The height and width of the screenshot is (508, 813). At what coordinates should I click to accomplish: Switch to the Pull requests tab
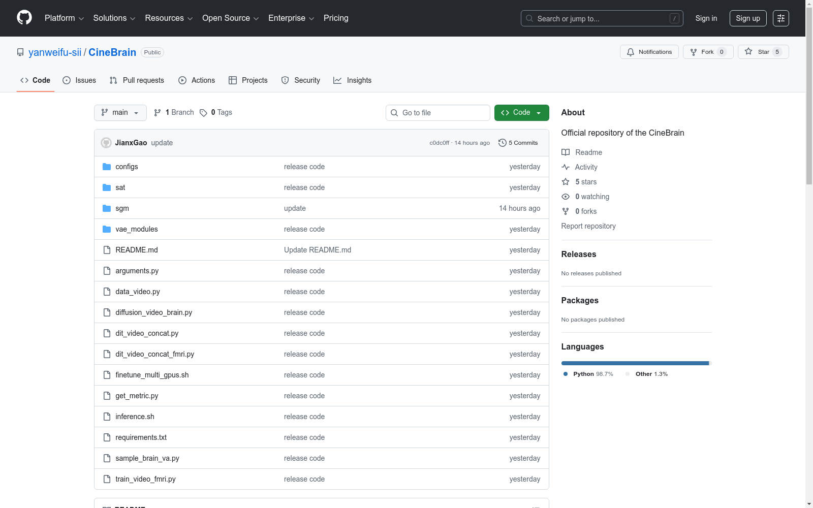click(137, 80)
